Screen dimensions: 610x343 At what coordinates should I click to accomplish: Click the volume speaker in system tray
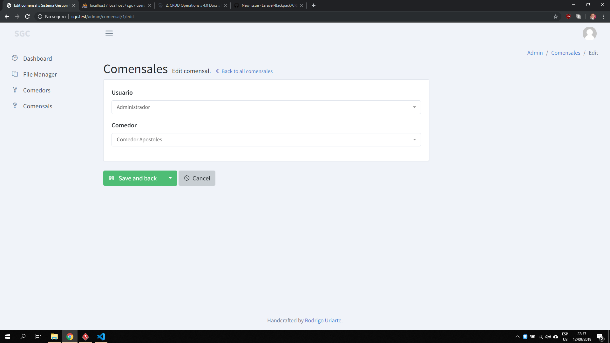click(x=548, y=337)
